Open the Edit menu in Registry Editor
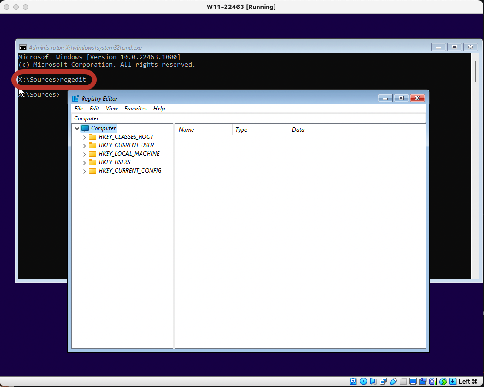 (x=94, y=109)
